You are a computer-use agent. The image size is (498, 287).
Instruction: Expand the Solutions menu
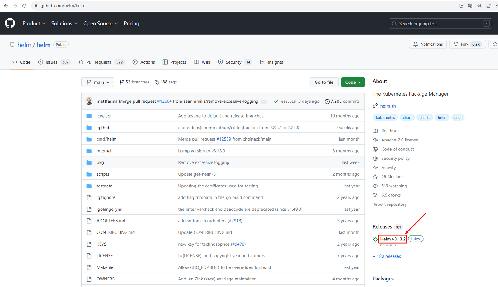[x=64, y=23]
